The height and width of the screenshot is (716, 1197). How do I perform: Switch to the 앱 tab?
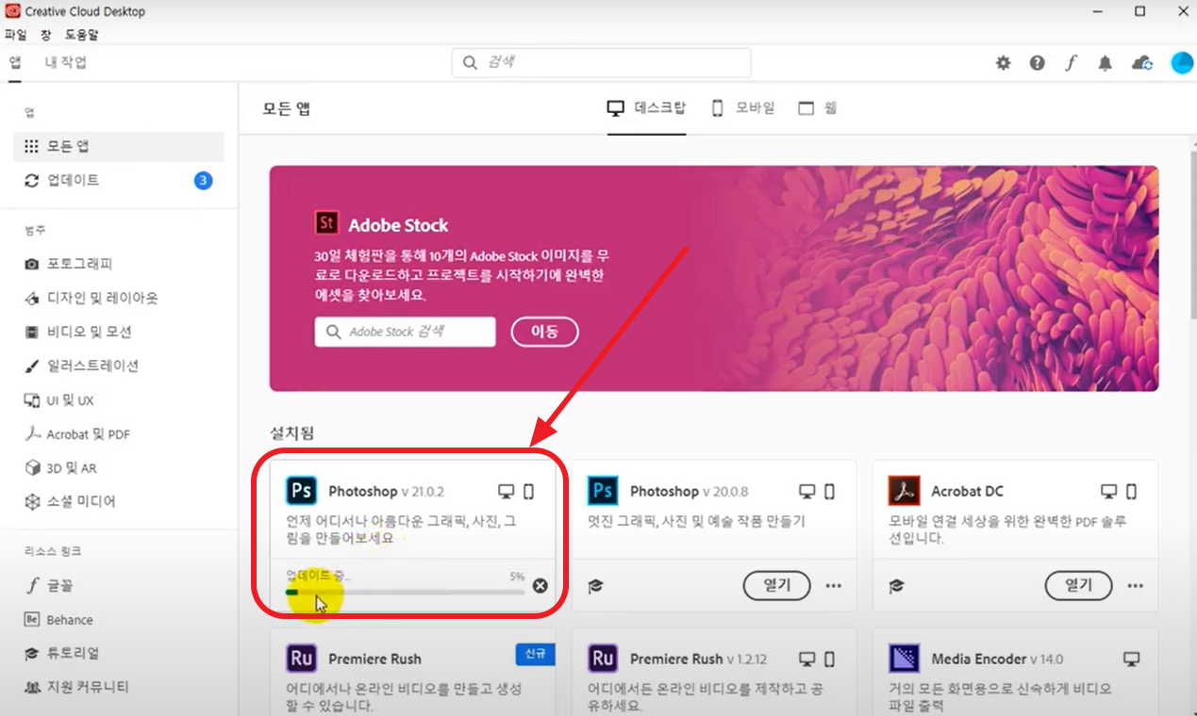[15, 63]
